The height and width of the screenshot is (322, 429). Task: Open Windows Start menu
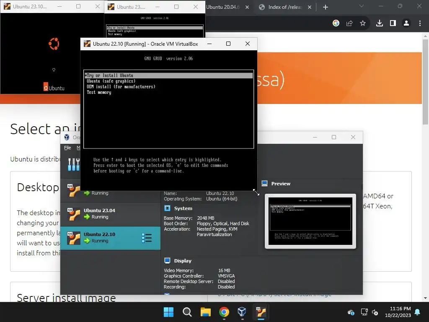coord(168,312)
